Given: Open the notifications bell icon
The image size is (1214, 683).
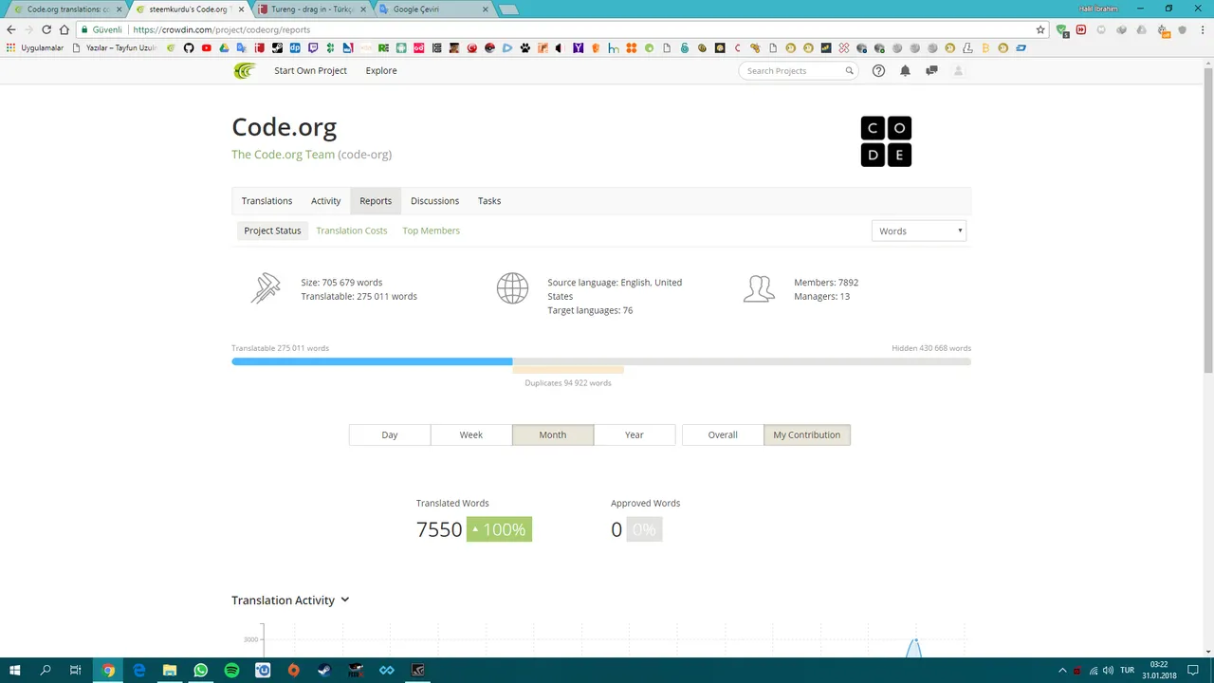Looking at the screenshot, I should 905,70.
